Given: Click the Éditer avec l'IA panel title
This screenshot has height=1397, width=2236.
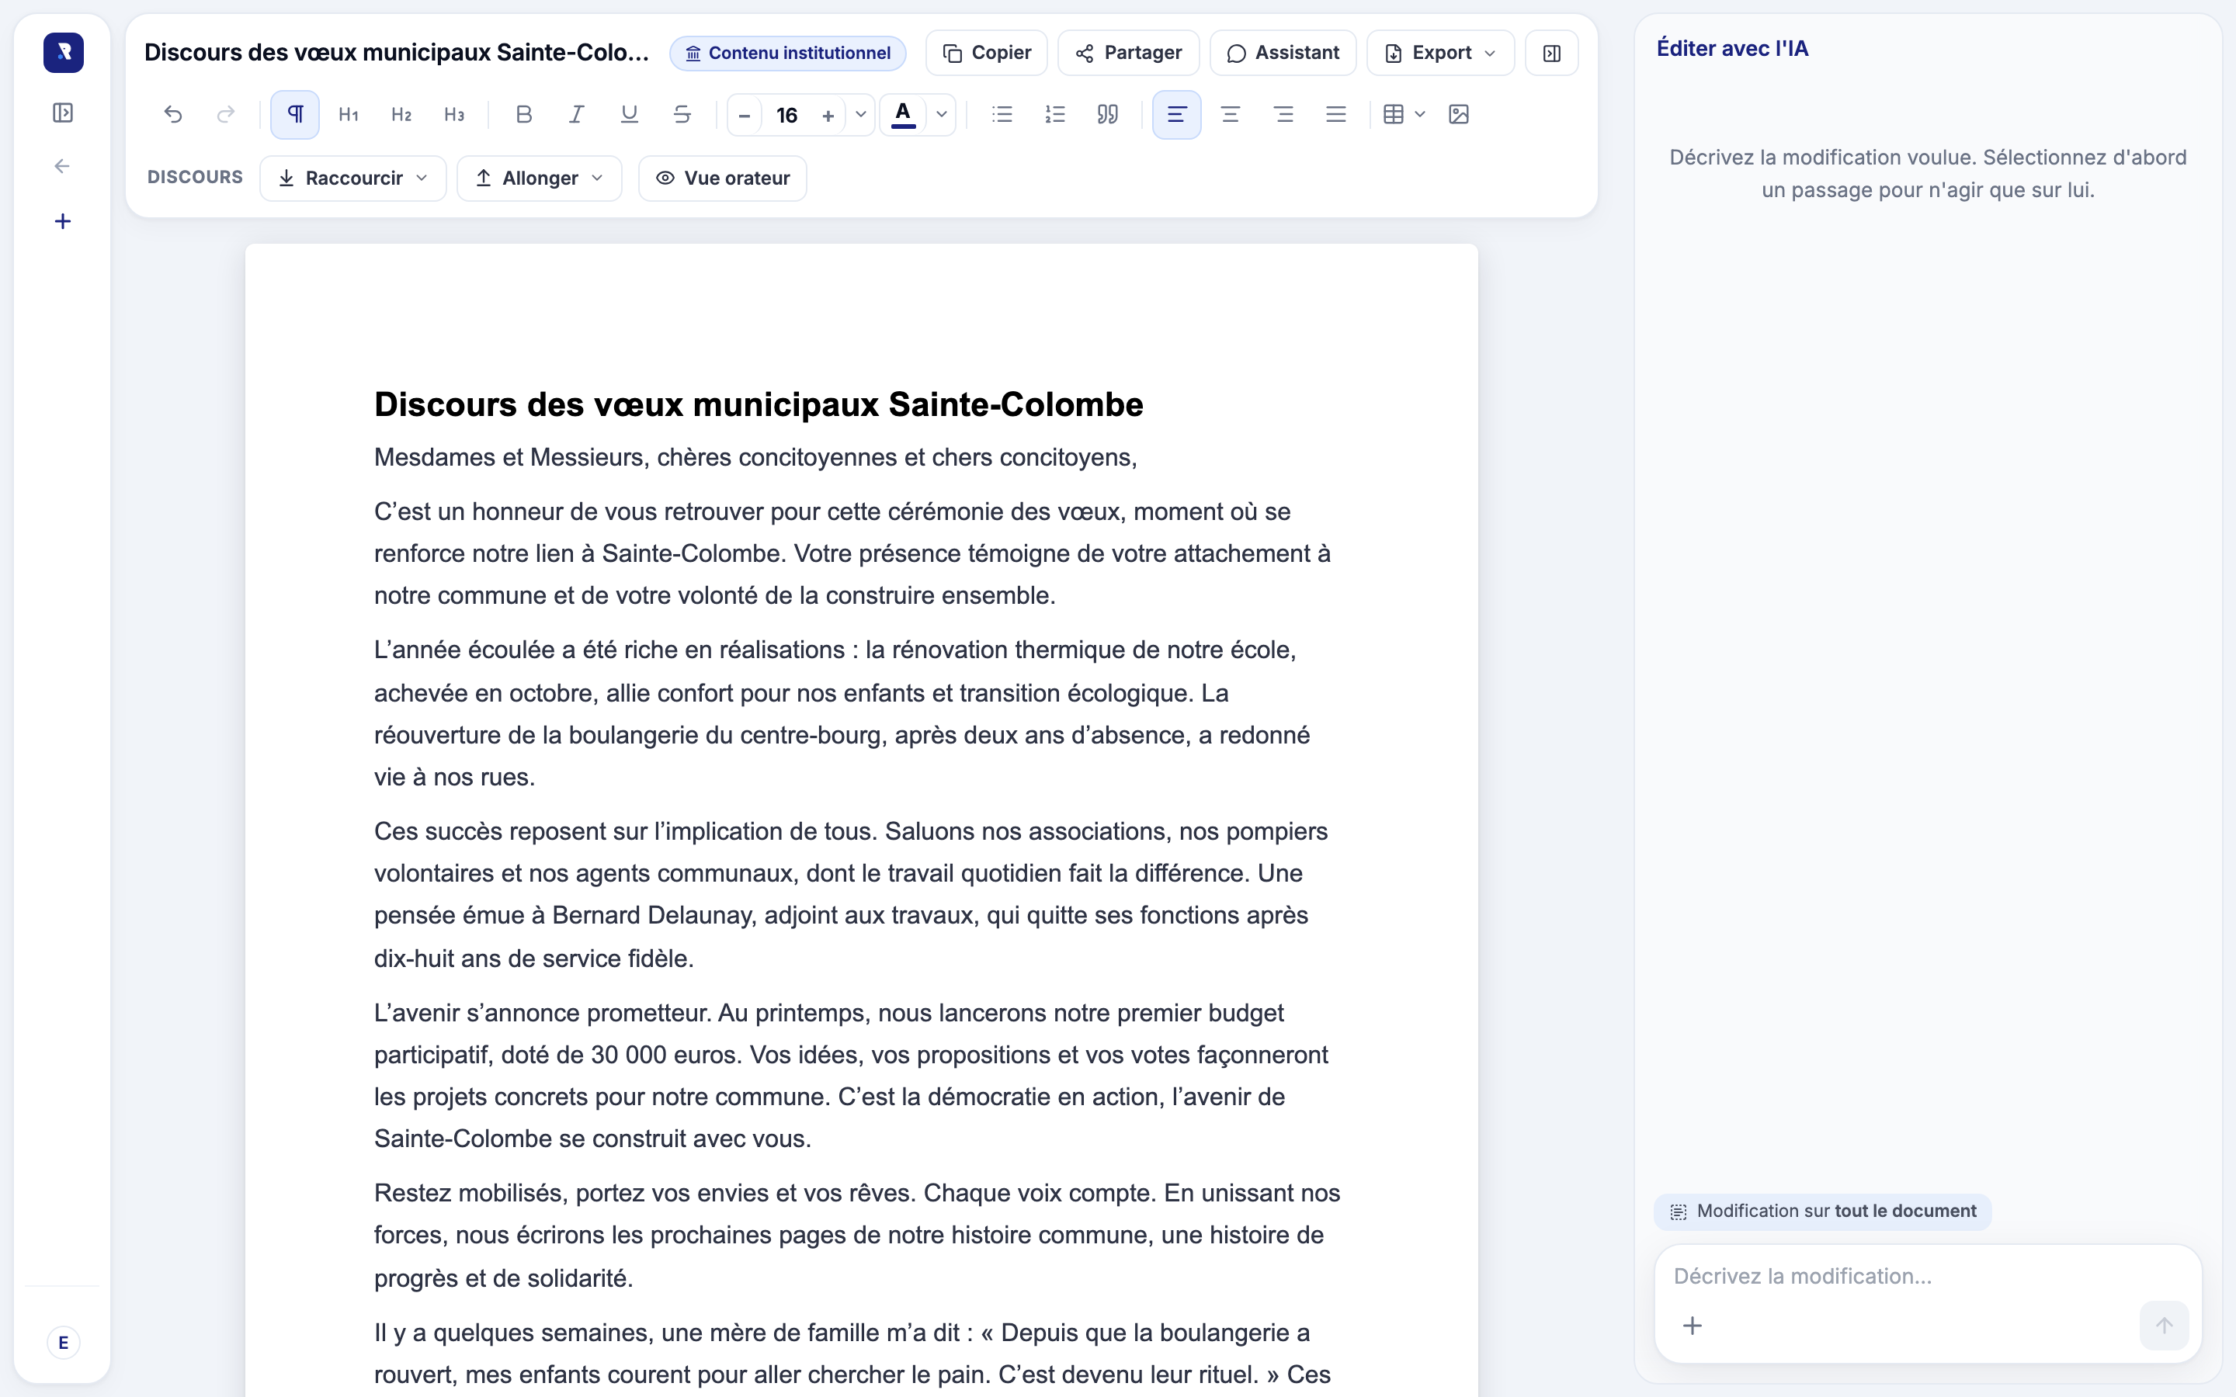Looking at the screenshot, I should click(x=1732, y=49).
